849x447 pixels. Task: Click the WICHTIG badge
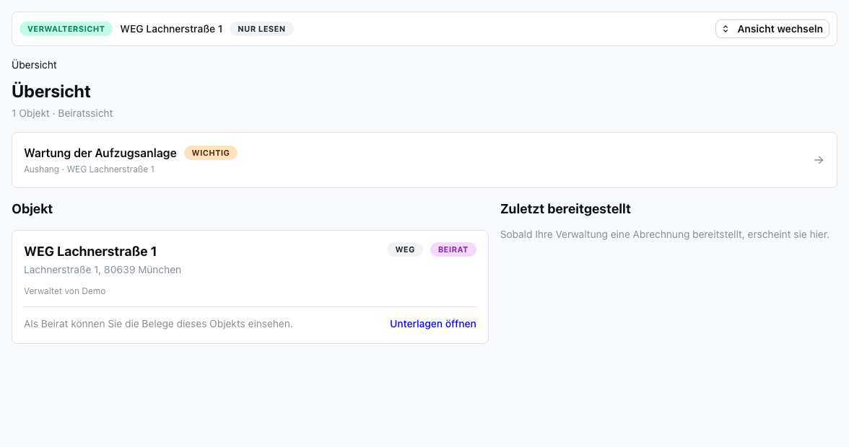click(211, 153)
